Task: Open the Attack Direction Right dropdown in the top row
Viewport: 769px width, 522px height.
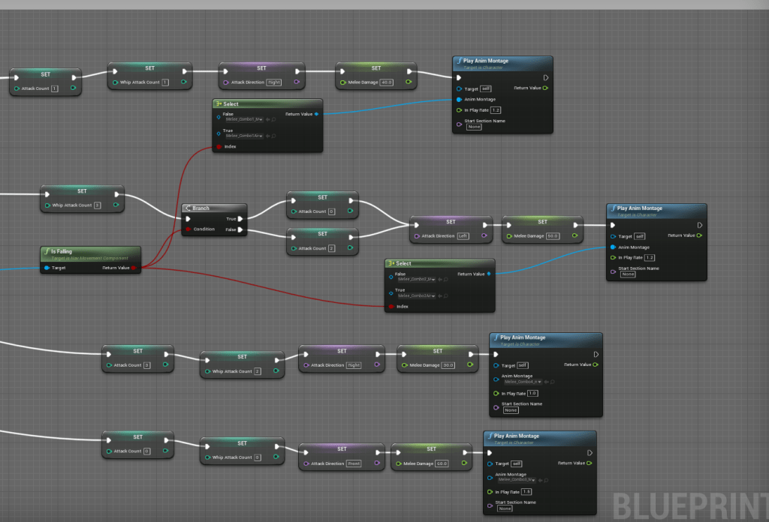Action: coord(273,82)
